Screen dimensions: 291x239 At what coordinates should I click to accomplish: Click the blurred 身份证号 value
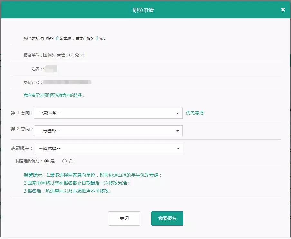(67, 82)
